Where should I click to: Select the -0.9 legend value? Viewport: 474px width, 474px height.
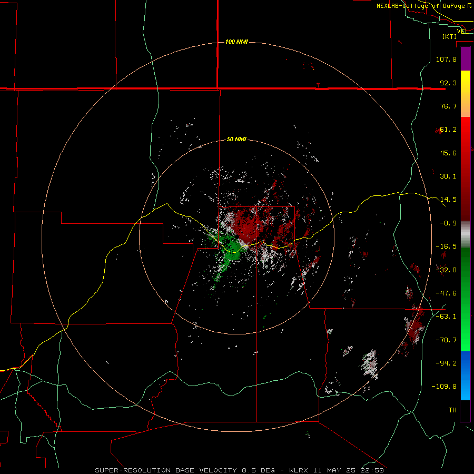point(448,223)
